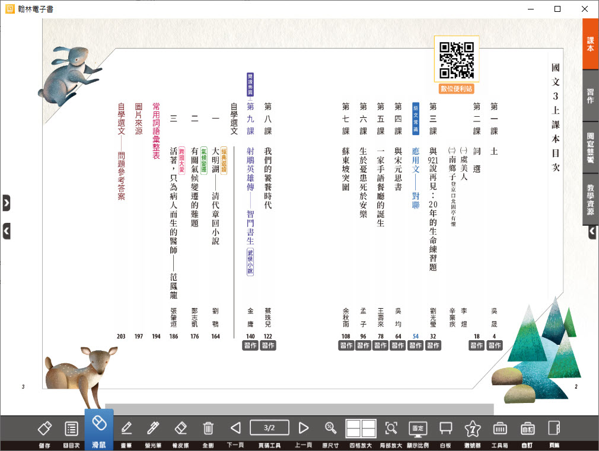Toggle the 固定 display ratio option
Screen dimensions: 599x451
click(418, 428)
